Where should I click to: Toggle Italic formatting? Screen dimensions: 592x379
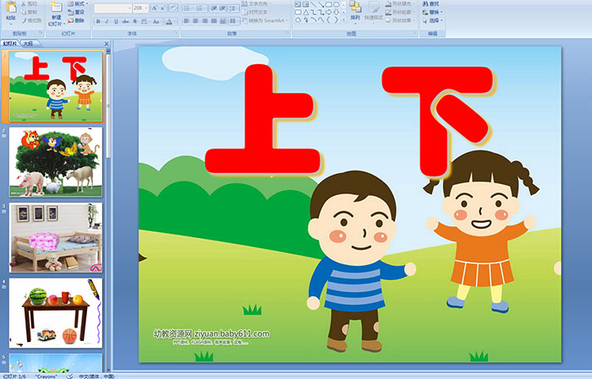[x=107, y=21]
